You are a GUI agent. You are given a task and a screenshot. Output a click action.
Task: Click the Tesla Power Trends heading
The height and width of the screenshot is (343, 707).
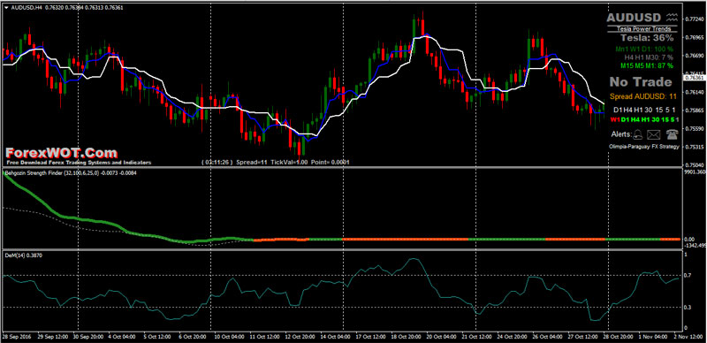644,29
